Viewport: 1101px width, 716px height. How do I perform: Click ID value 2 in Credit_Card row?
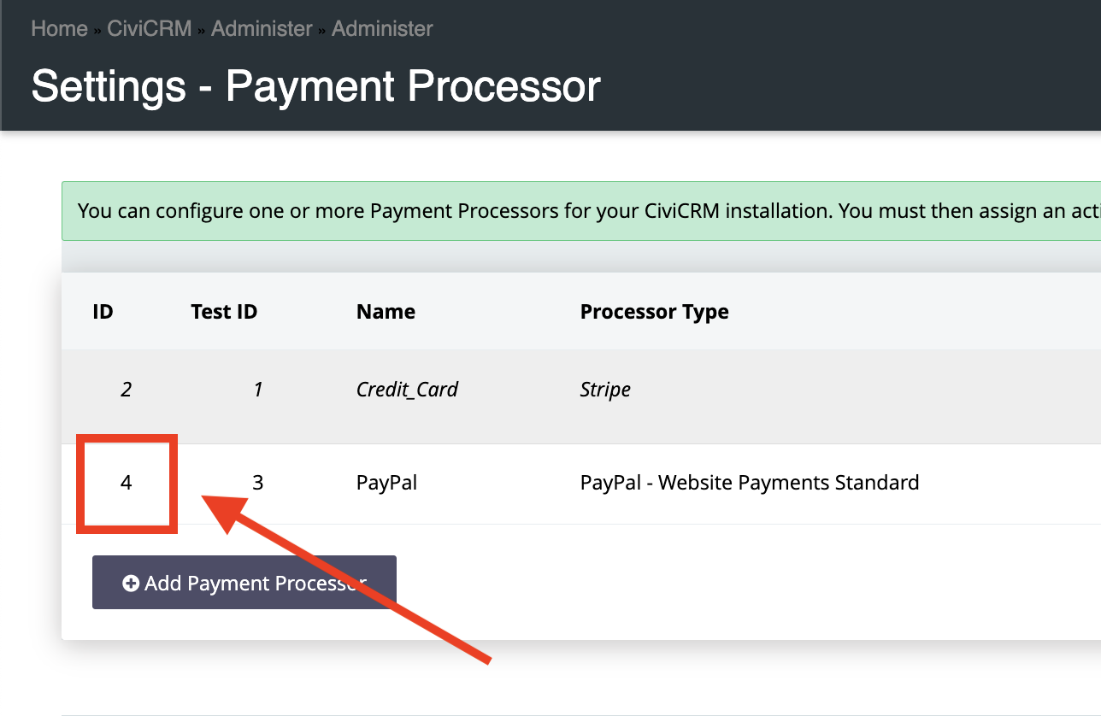pos(127,390)
